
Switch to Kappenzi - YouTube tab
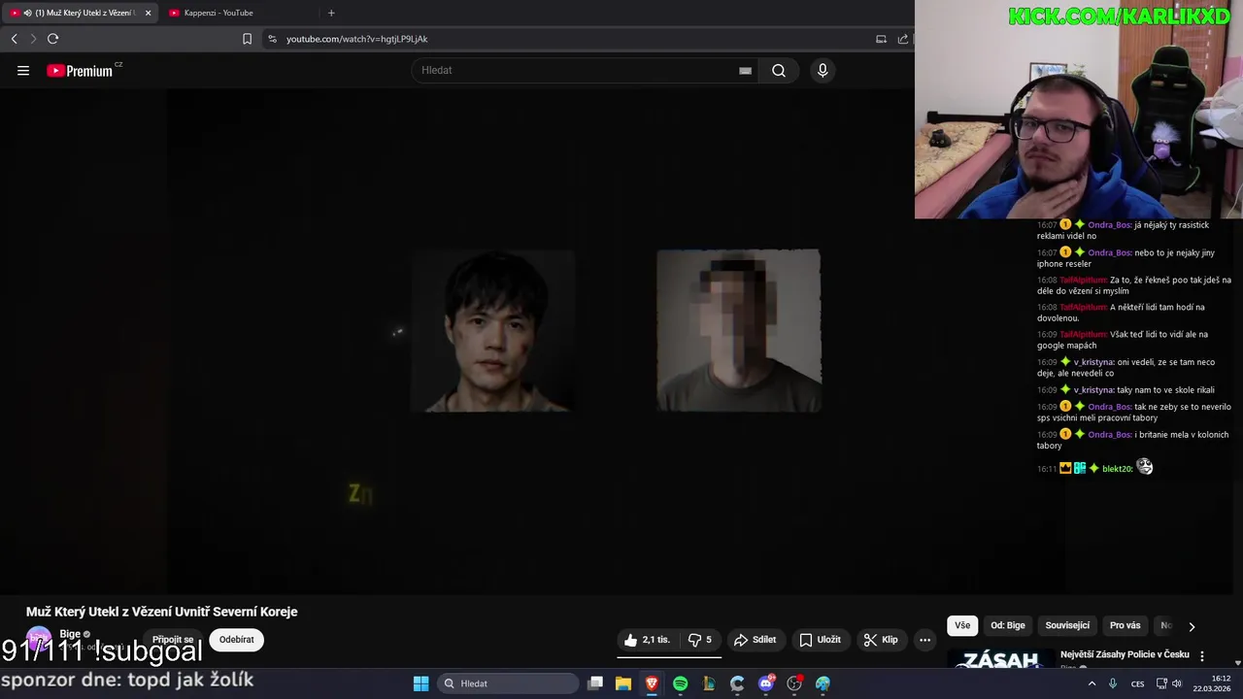pyautogui.click(x=218, y=13)
